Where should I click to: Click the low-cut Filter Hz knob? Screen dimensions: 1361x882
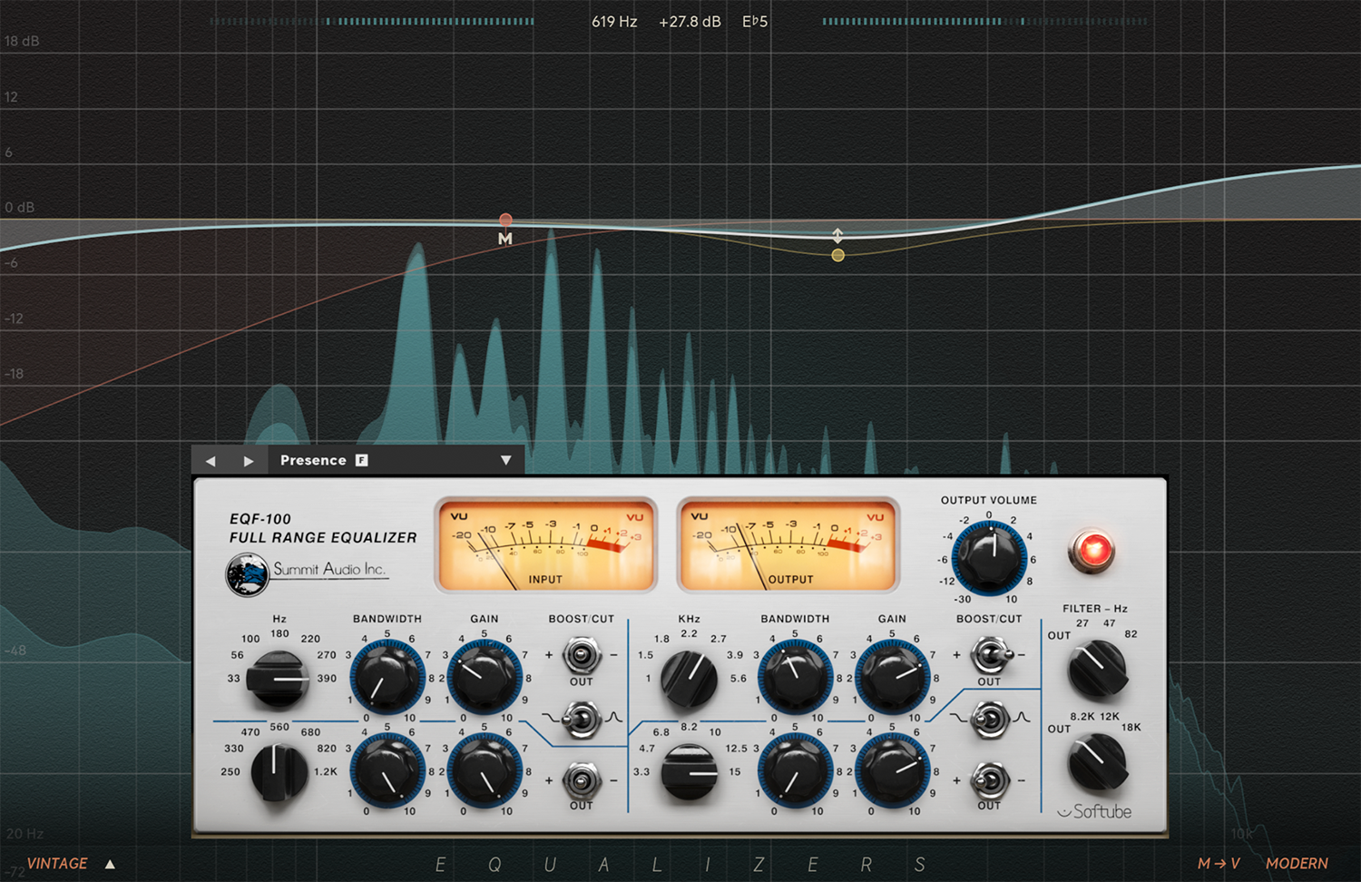(x=1097, y=669)
